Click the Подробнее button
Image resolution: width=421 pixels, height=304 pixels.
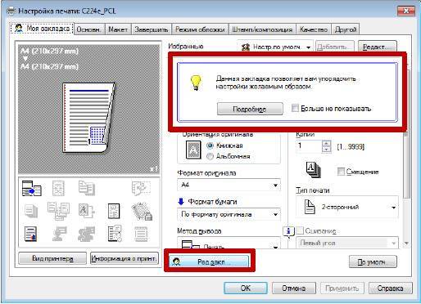[250, 109]
